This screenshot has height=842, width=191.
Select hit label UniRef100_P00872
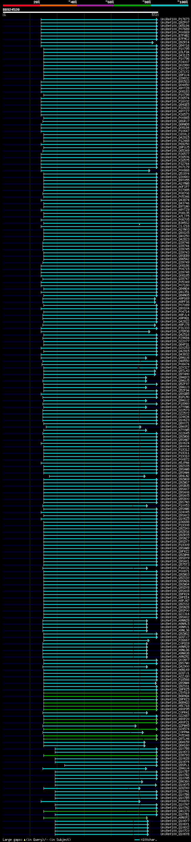(175, 459)
